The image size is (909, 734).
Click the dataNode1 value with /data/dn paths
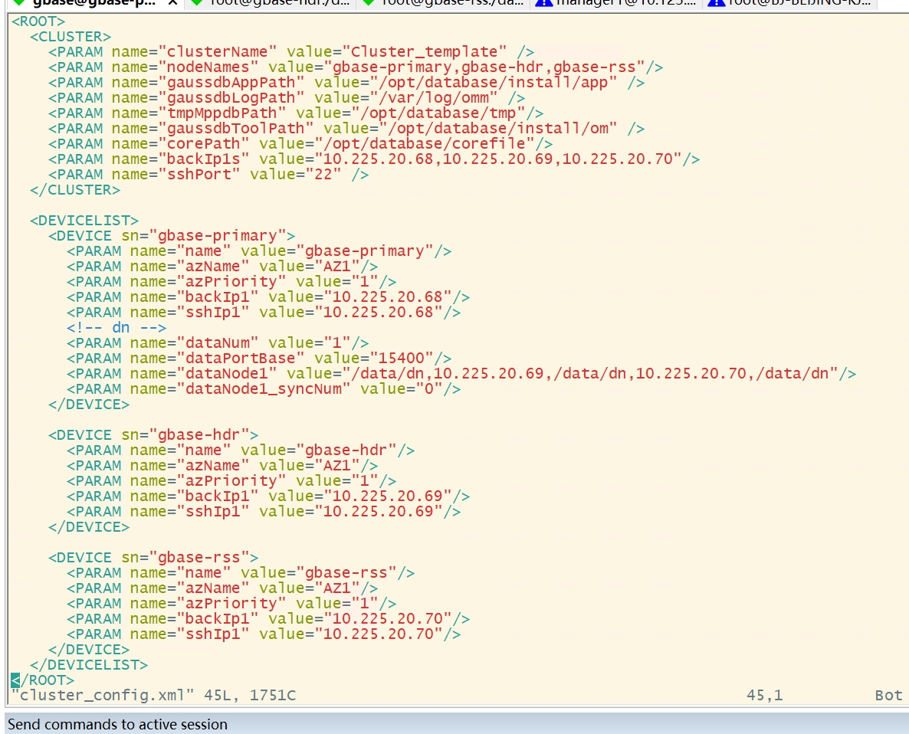click(x=589, y=374)
